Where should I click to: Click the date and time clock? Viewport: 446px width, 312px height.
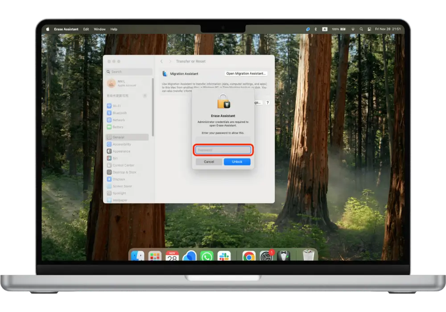[388, 29]
